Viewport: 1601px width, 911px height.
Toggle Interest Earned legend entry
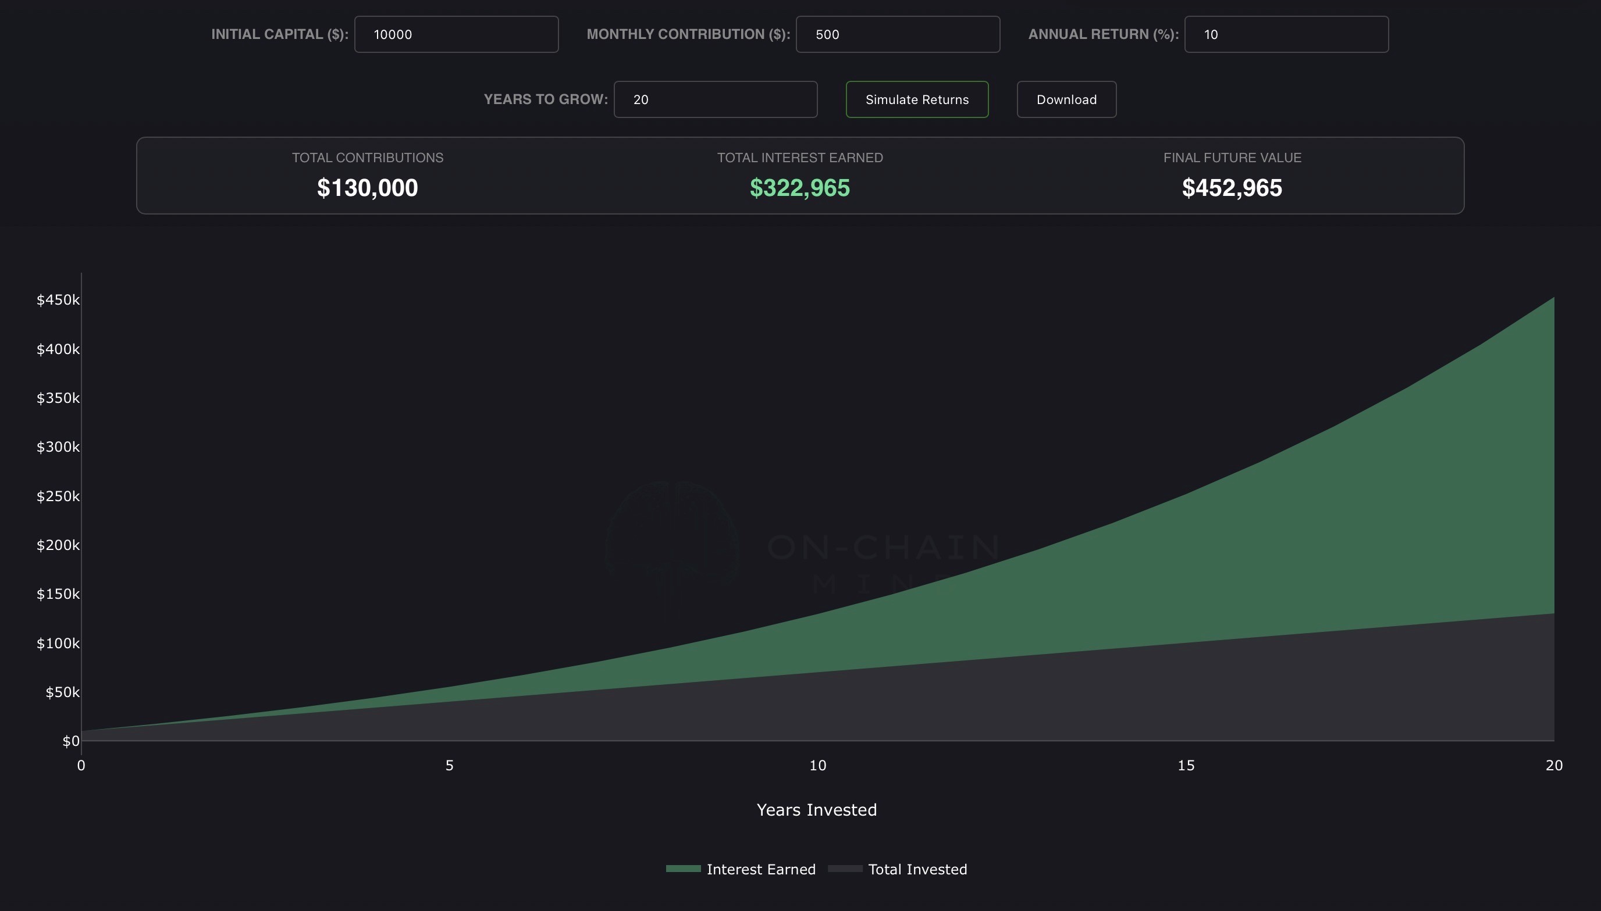pyautogui.click(x=760, y=869)
